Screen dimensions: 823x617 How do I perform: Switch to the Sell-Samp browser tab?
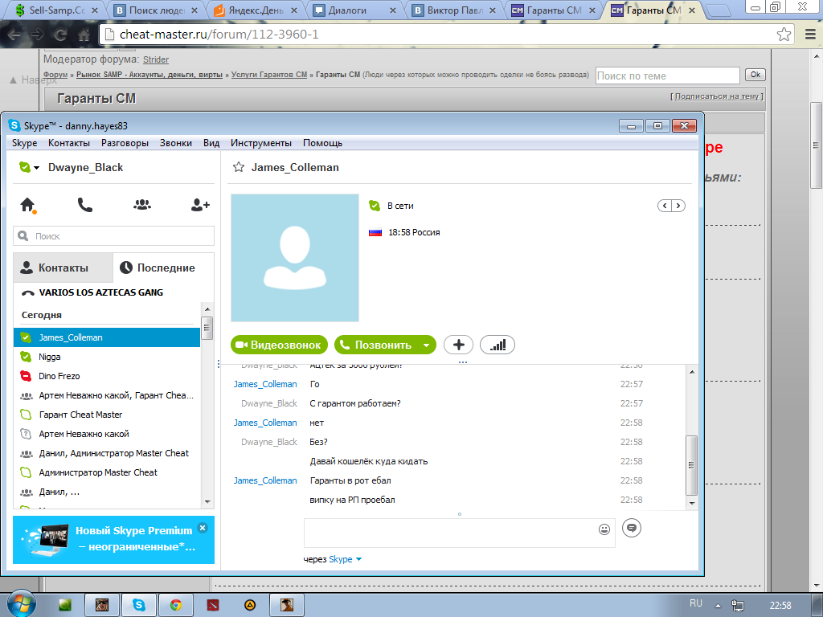tap(56, 10)
